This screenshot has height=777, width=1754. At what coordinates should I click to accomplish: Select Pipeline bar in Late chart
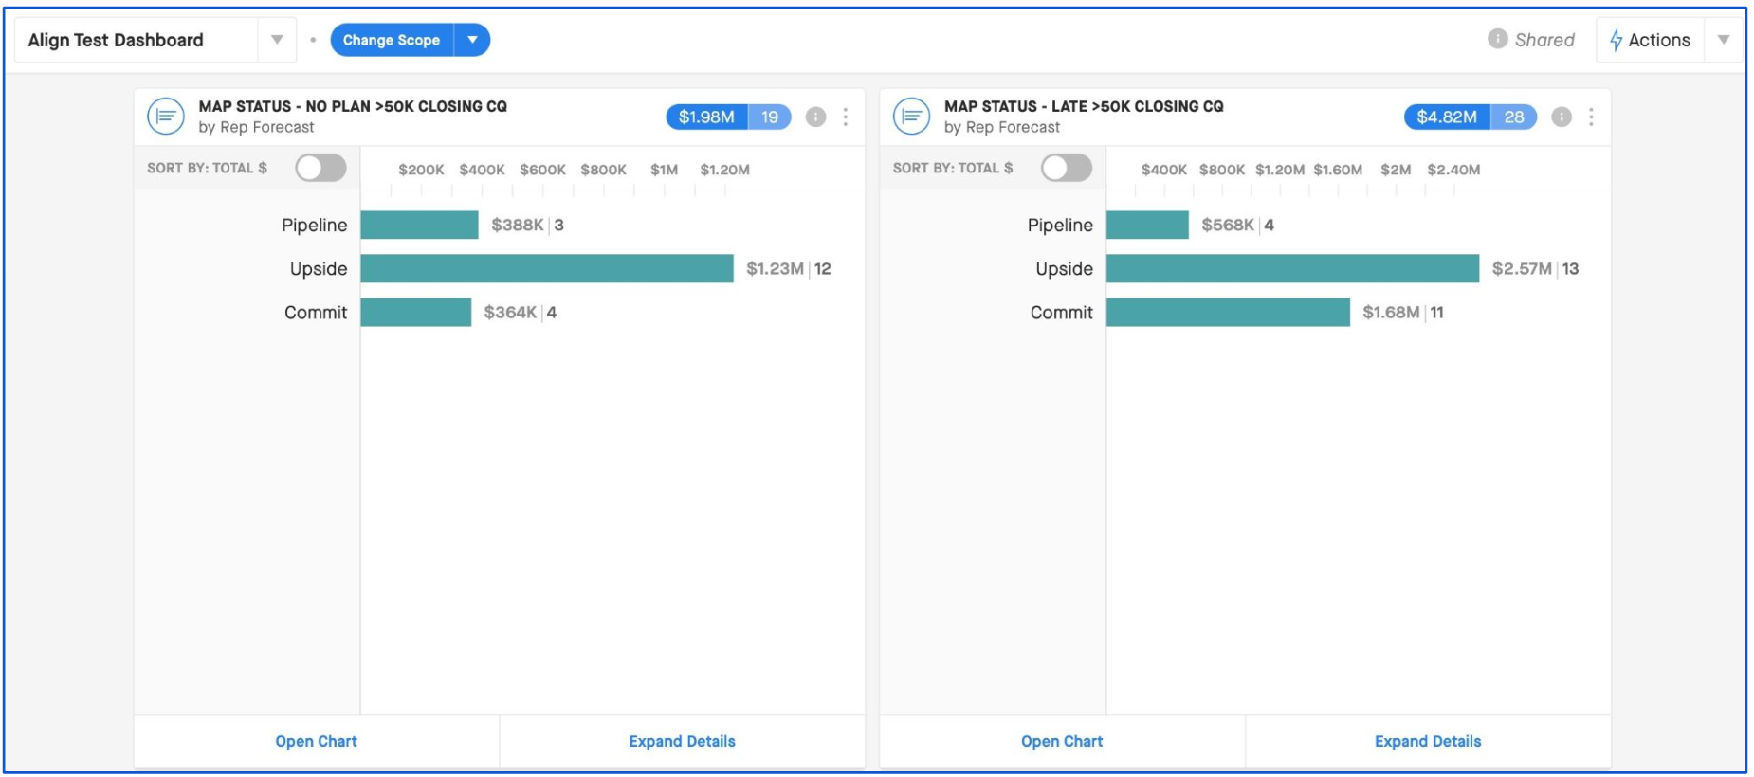[1147, 225]
